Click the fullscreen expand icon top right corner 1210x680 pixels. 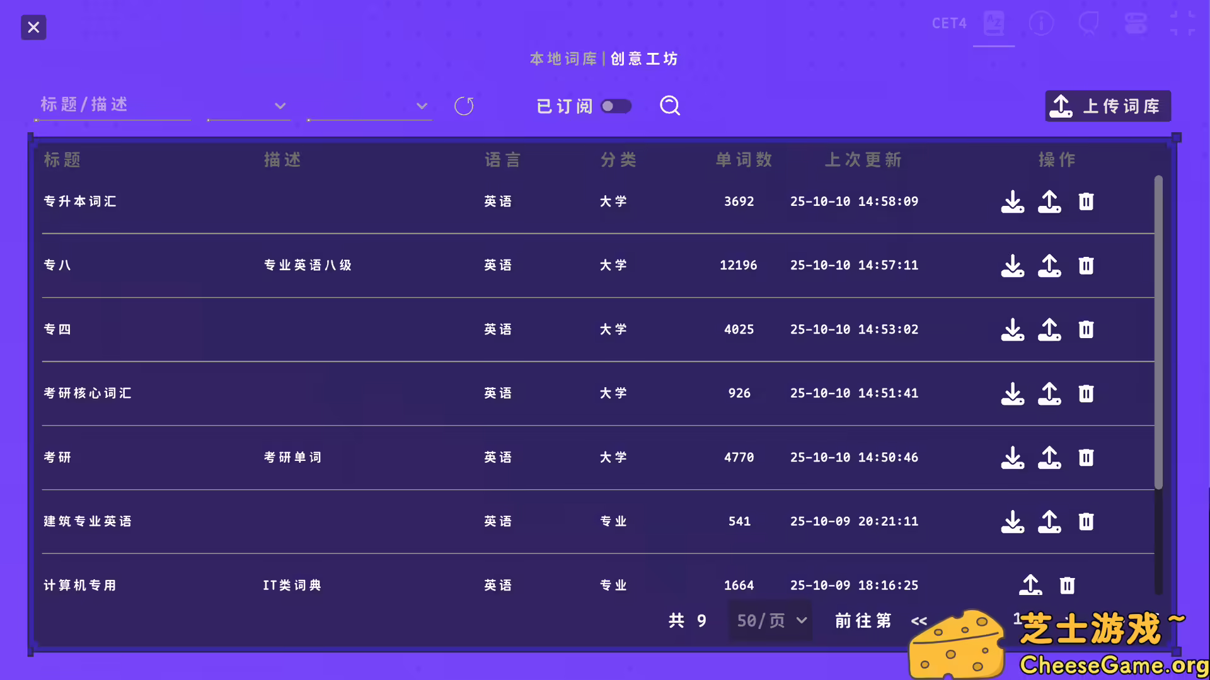[x=1184, y=23]
